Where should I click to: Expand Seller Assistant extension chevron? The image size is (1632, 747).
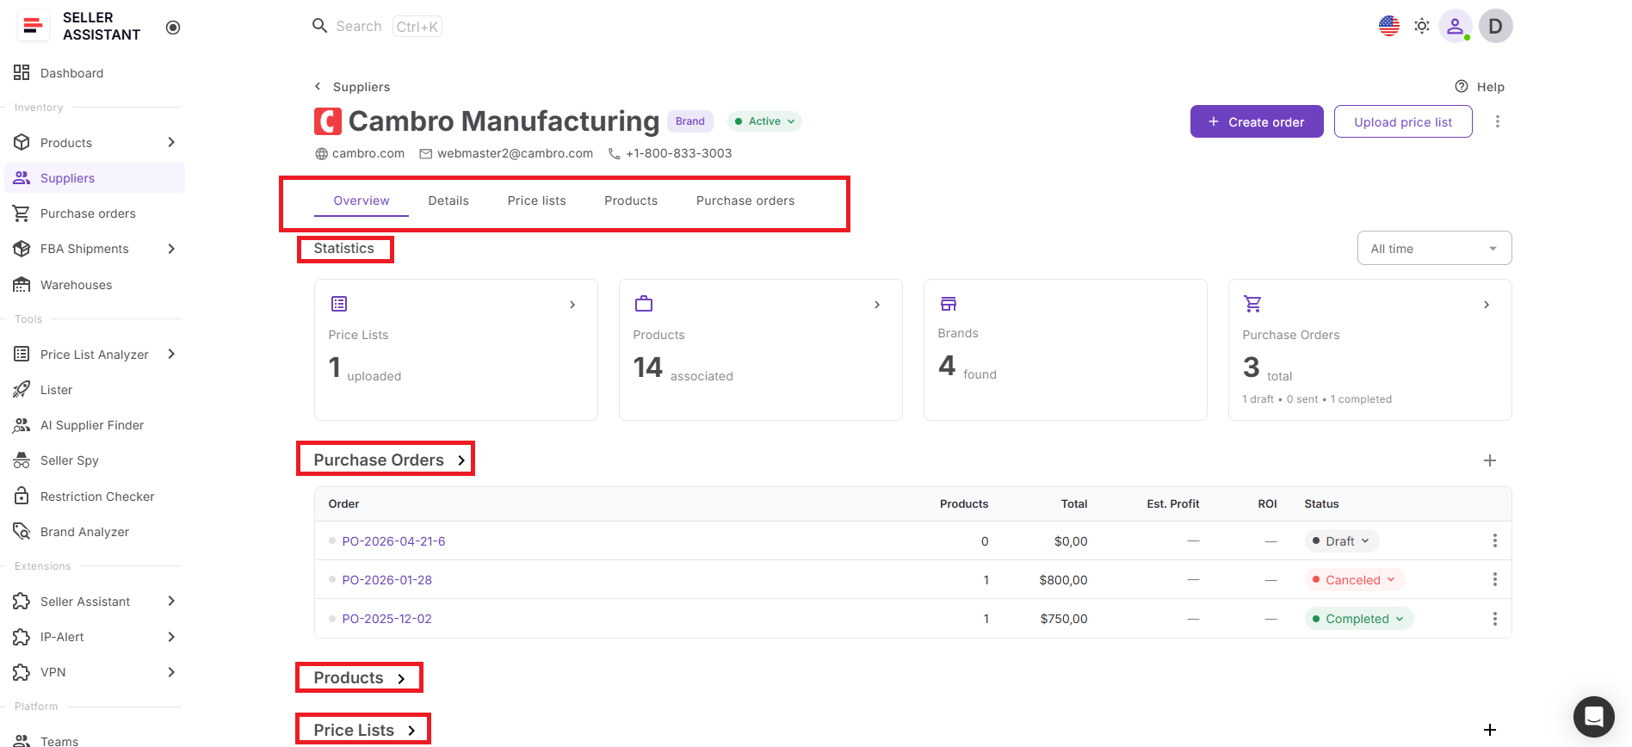click(171, 602)
